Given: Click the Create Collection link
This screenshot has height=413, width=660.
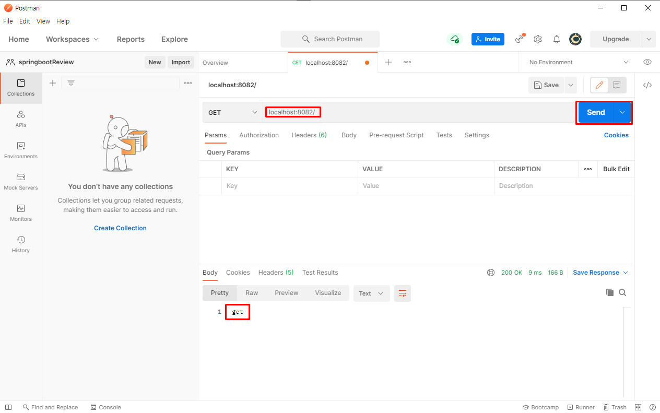Looking at the screenshot, I should pos(120,228).
